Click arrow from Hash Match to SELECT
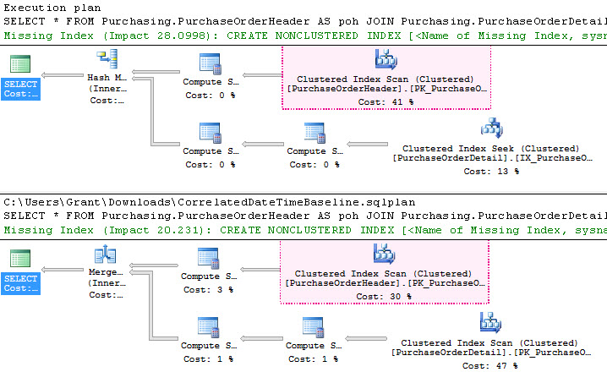Viewport: 607px width, 383px height. [x=63, y=75]
